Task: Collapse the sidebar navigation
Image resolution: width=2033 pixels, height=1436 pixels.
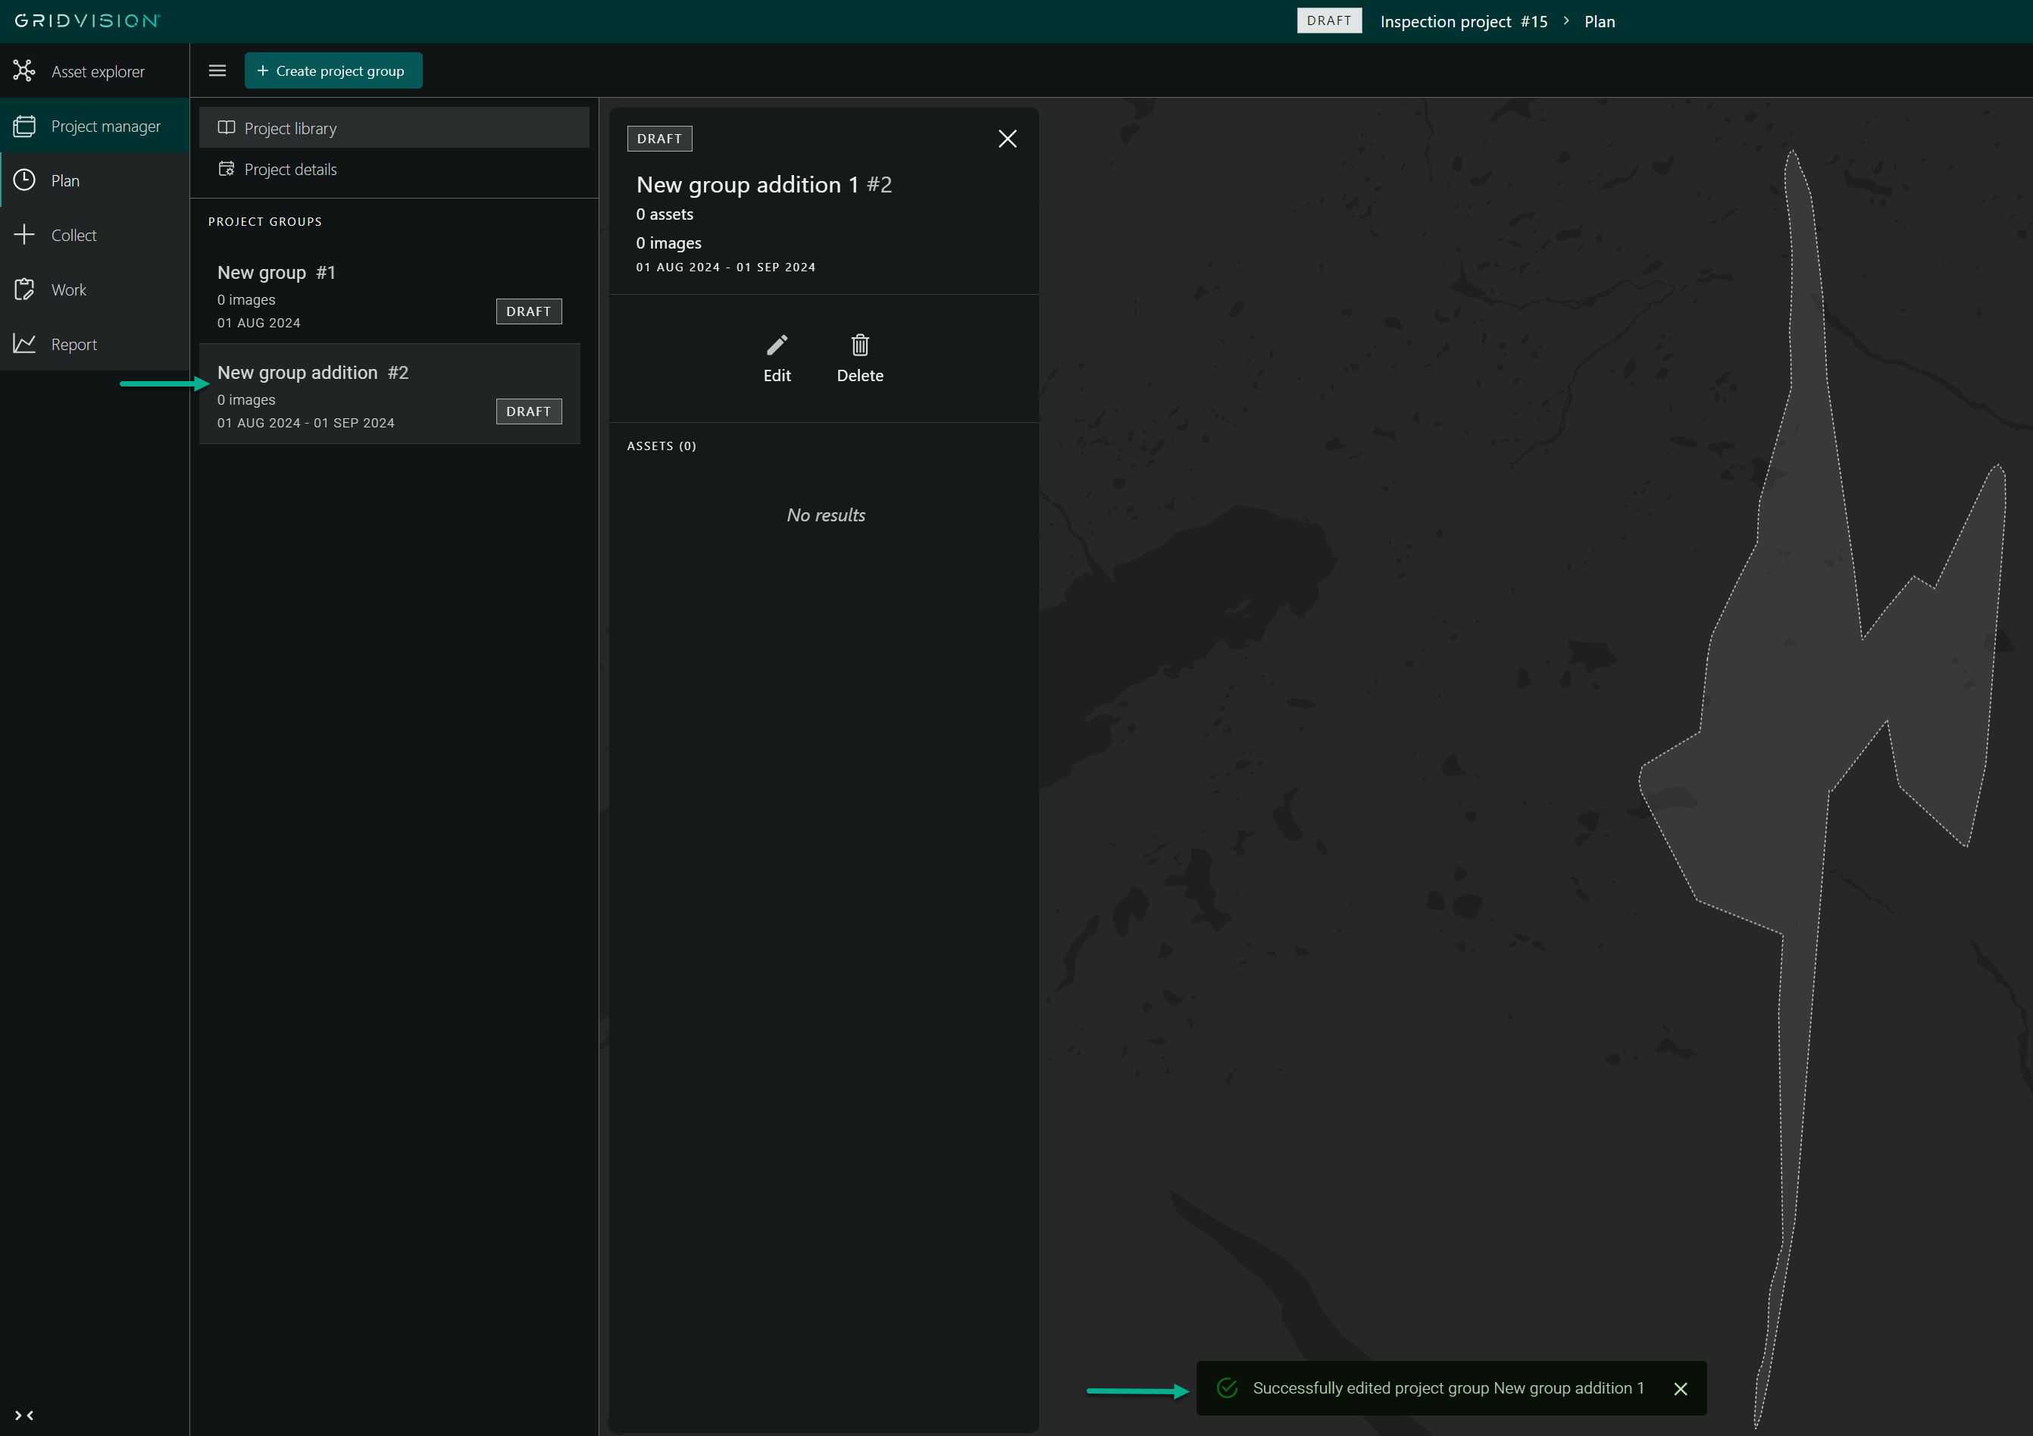Action: click(x=25, y=1415)
